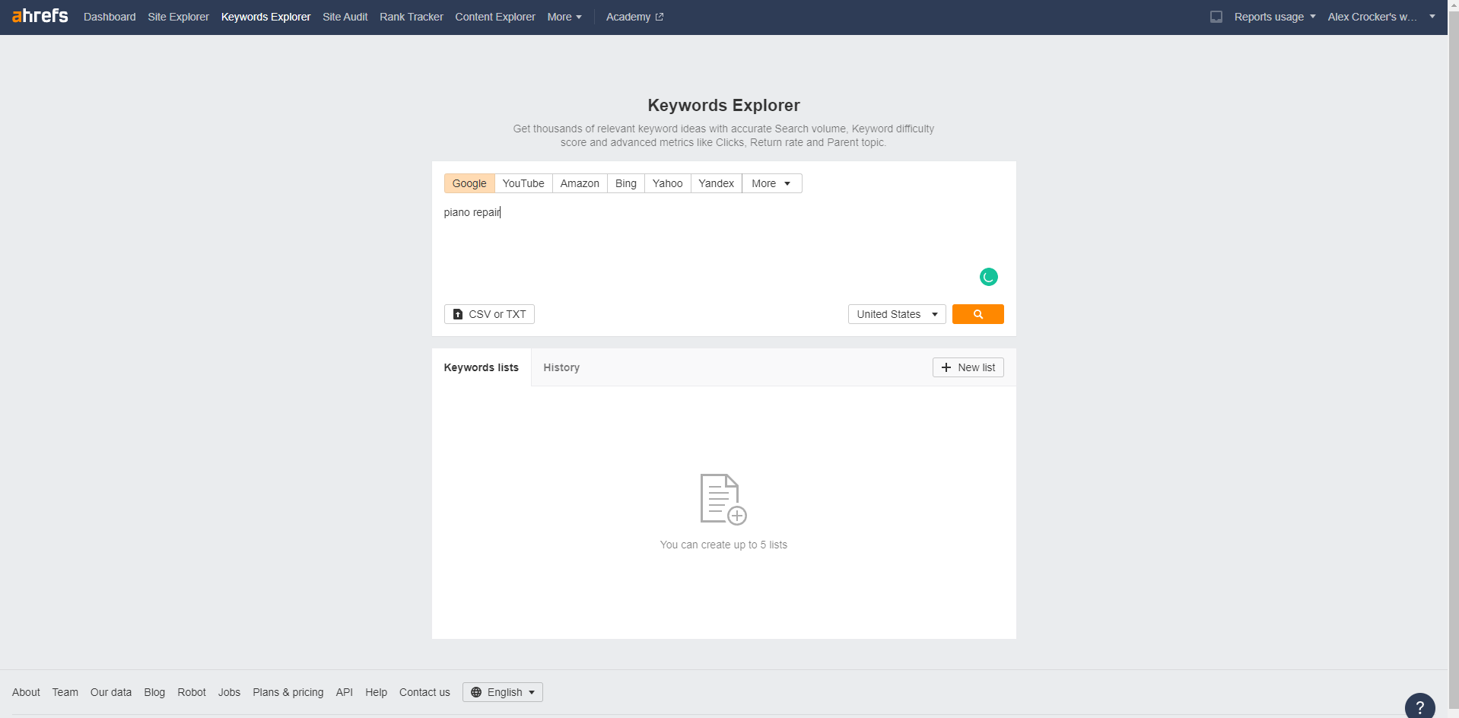Screen dimensions: 1459x718
Task: Click the Help footer link
Action: coord(376,692)
